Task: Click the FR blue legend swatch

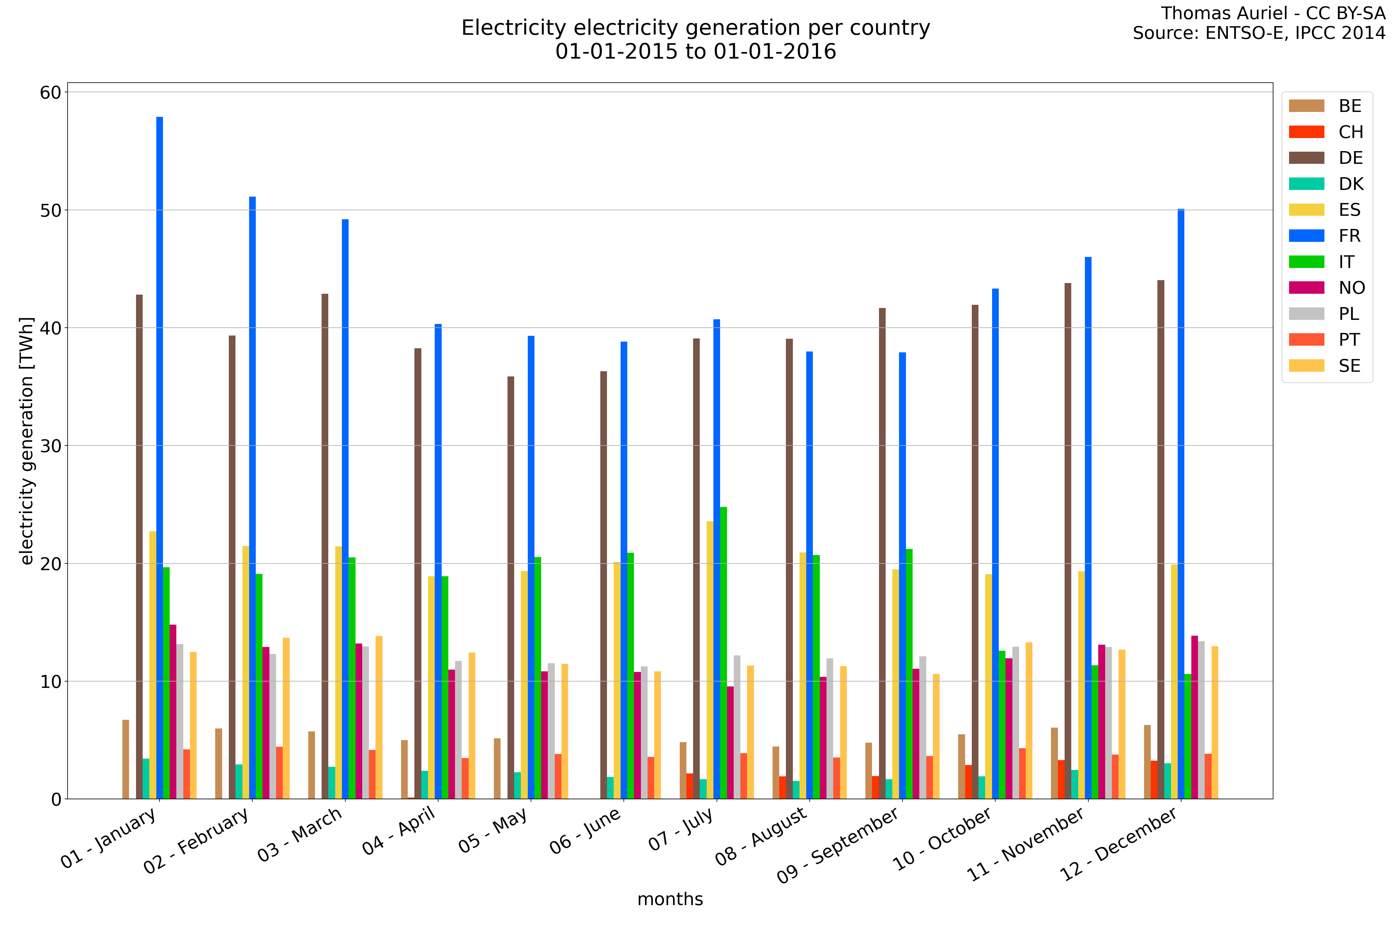Action: 1306,236
